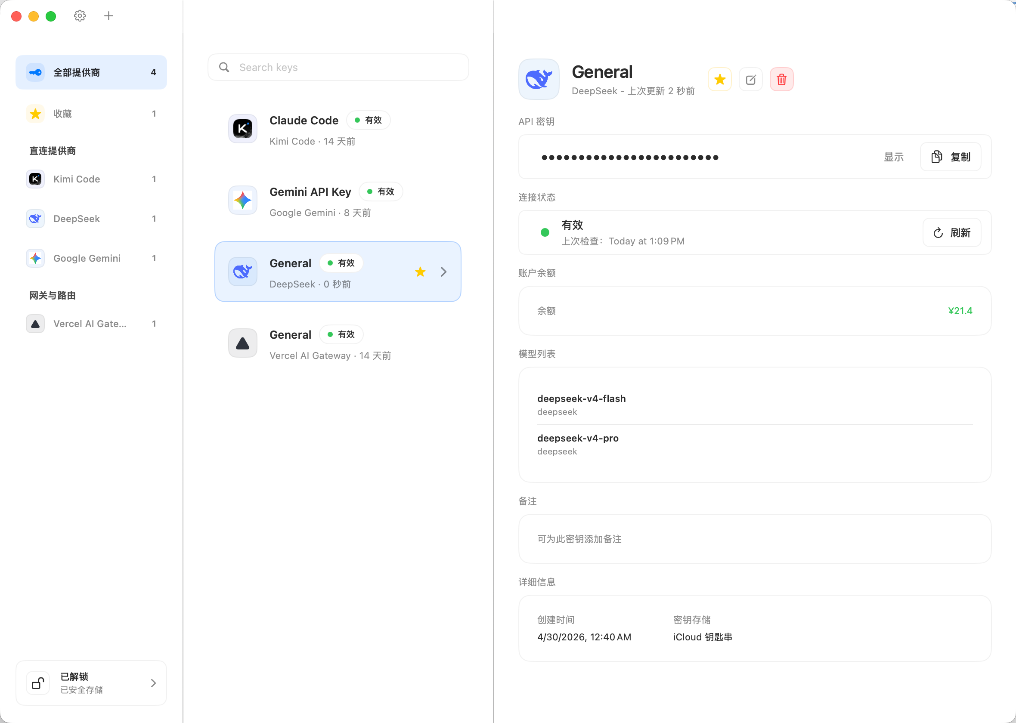Click the Kimi Code sidebar logo icon

pos(35,179)
